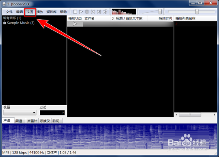Click the 过滤 filter input field
The image size is (219, 157).
pos(52,113)
